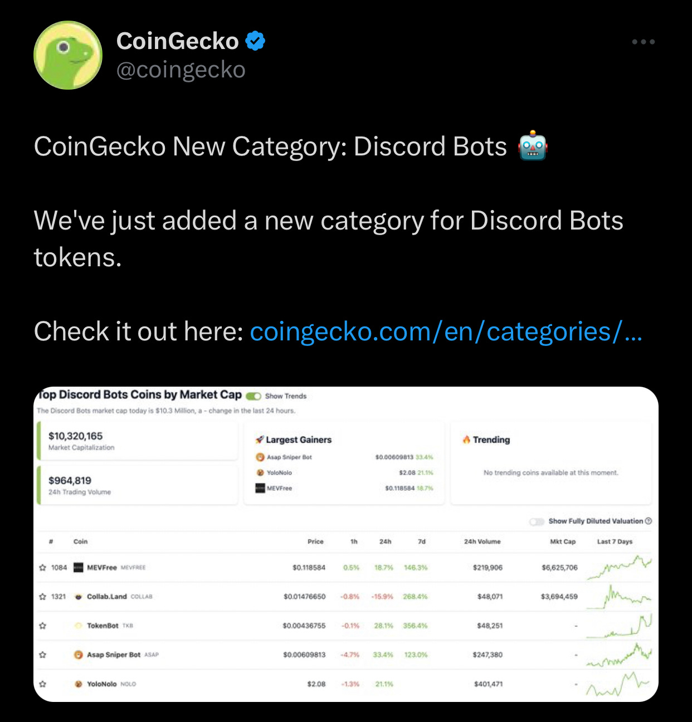
Task: Sort table by Mkt Cap column
Action: coord(563,541)
